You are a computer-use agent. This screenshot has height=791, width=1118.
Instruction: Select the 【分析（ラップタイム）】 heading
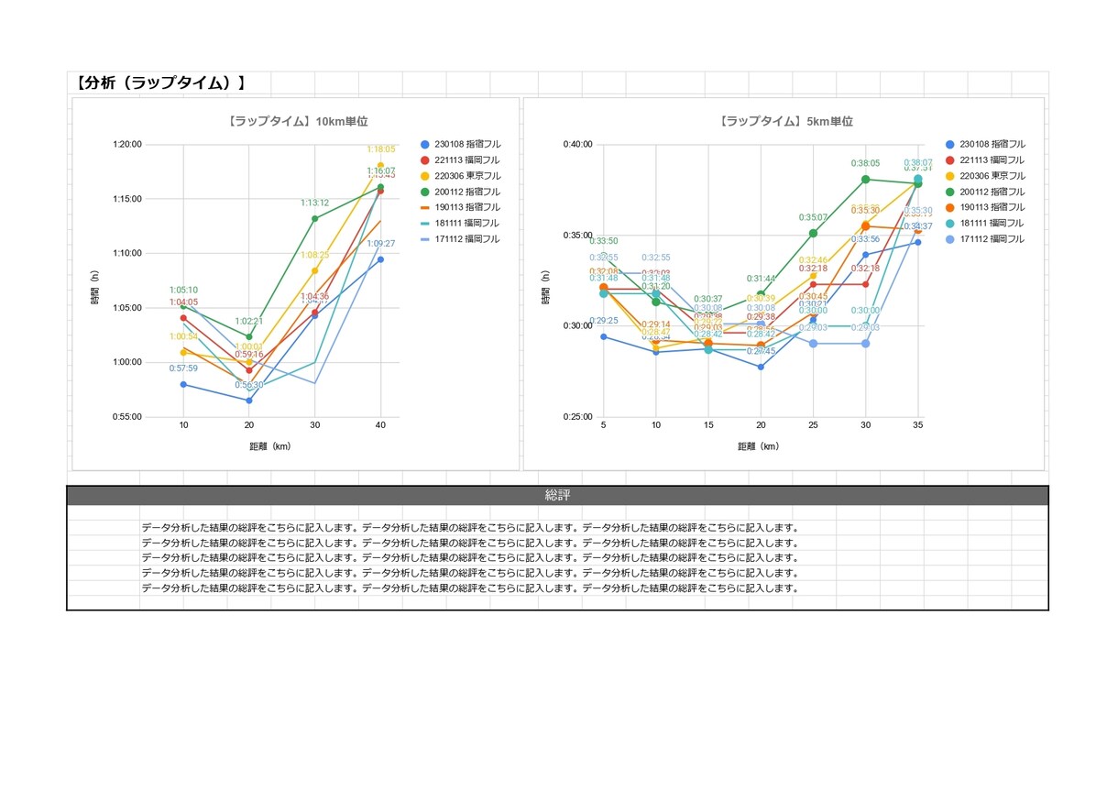click(160, 82)
